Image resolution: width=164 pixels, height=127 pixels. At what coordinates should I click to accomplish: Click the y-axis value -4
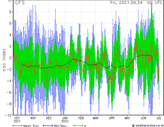[x=9, y=81]
